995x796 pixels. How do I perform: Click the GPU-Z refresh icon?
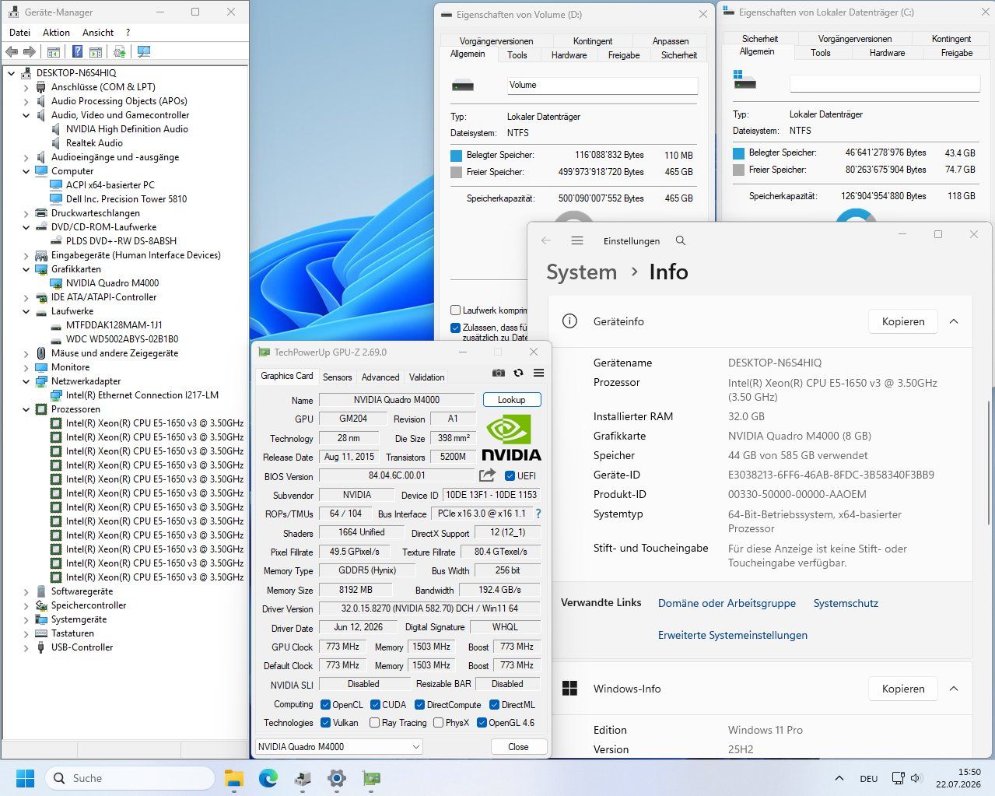coord(518,373)
